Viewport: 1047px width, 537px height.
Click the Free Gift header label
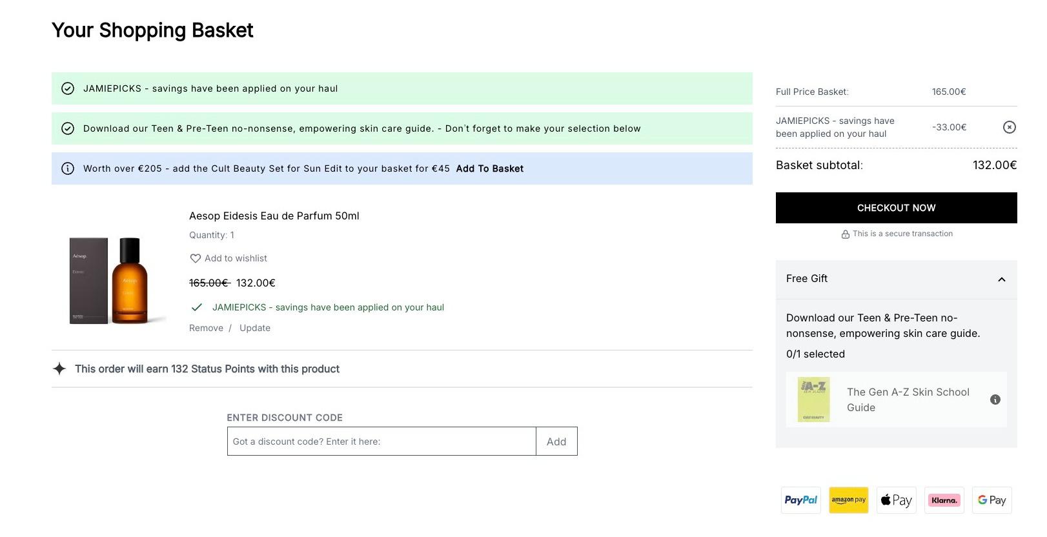click(x=807, y=278)
